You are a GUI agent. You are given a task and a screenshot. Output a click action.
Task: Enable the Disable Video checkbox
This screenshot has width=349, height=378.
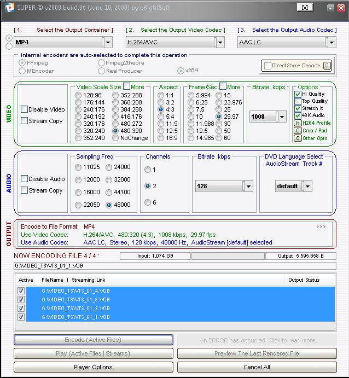[x=25, y=109]
